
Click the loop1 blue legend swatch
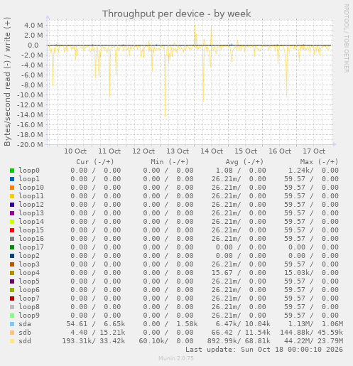tap(12, 179)
